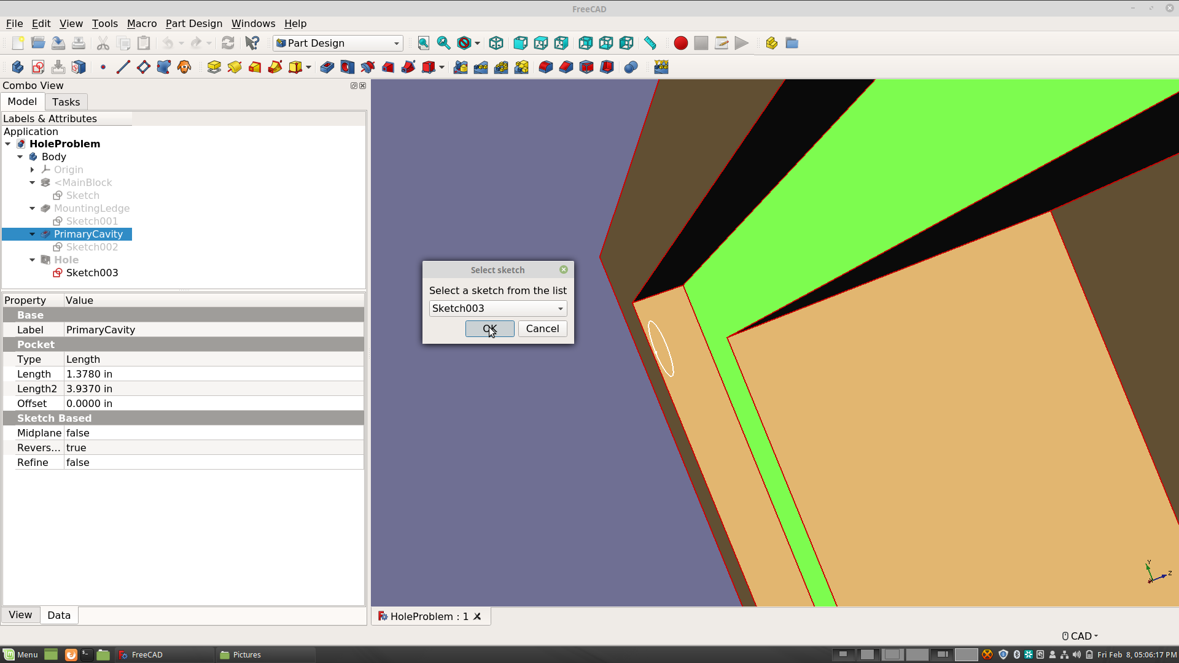
Task: Open the subtractive primitive dropdown arrow
Action: pos(442,67)
